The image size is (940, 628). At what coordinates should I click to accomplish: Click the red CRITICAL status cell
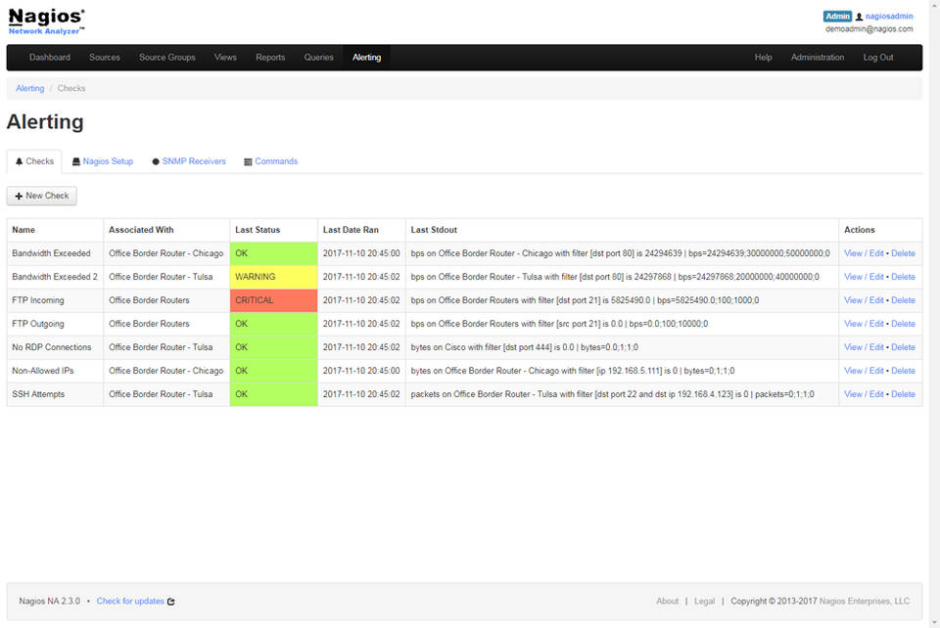(273, 300)
